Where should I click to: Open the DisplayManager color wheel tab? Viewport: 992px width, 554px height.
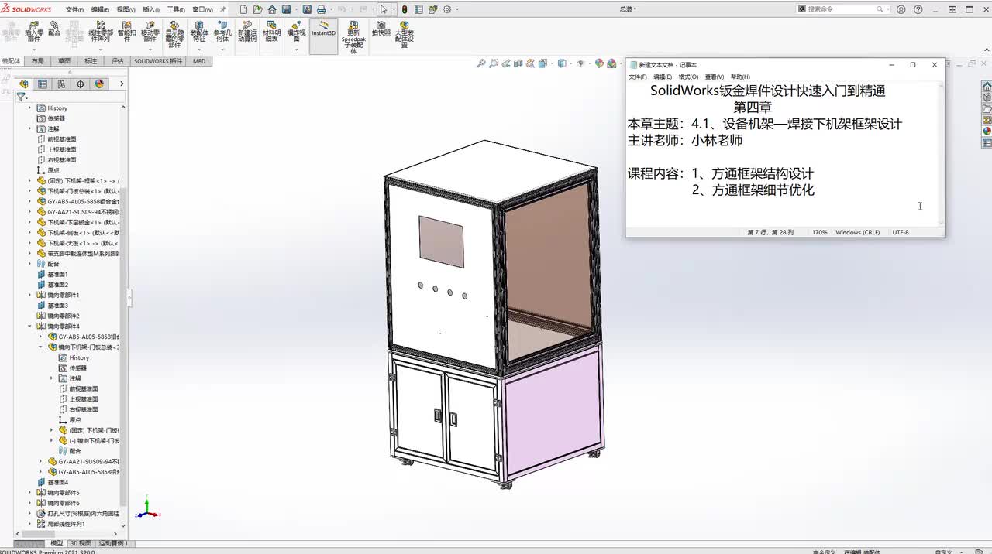(99, 84)
